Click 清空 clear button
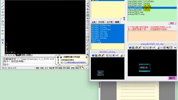This screenshot has width=178, height=100. (x=172, y=23)
